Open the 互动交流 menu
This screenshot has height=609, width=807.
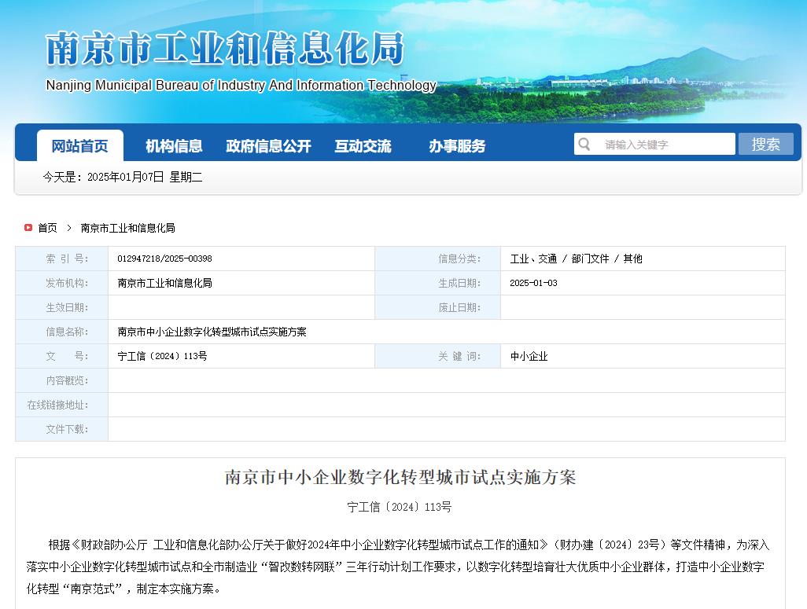pos(363,146)
